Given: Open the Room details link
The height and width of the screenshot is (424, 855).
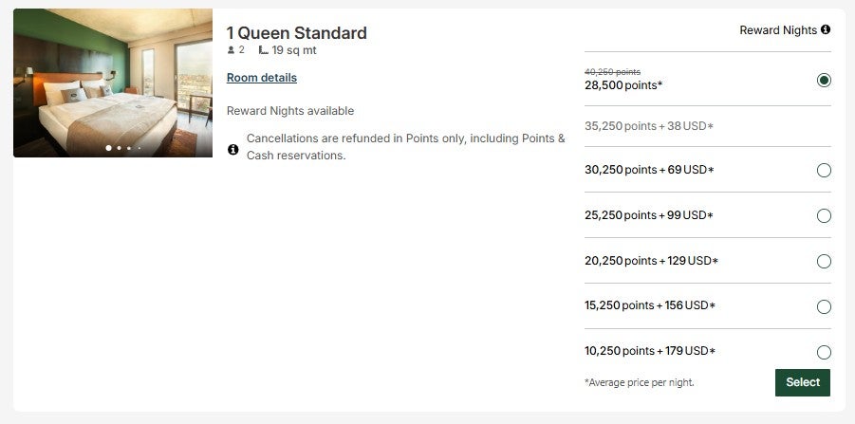Looking at the screenshot, I should click(262, 78).
